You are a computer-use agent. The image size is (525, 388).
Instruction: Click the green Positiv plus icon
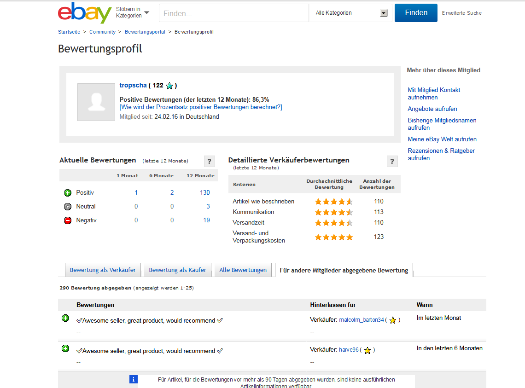68,193
